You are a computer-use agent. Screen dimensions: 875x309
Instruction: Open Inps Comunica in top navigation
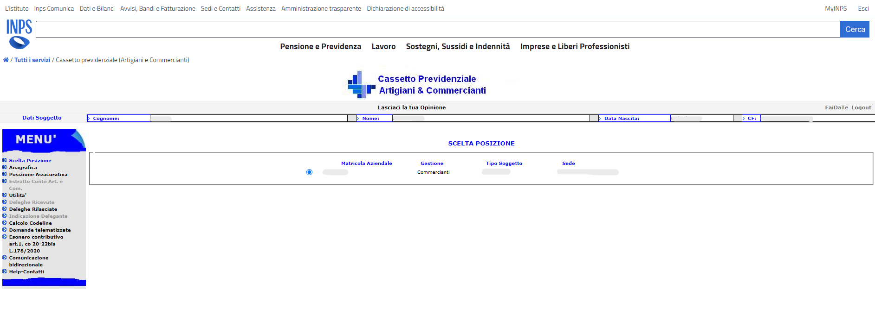(x=54, y=8)
